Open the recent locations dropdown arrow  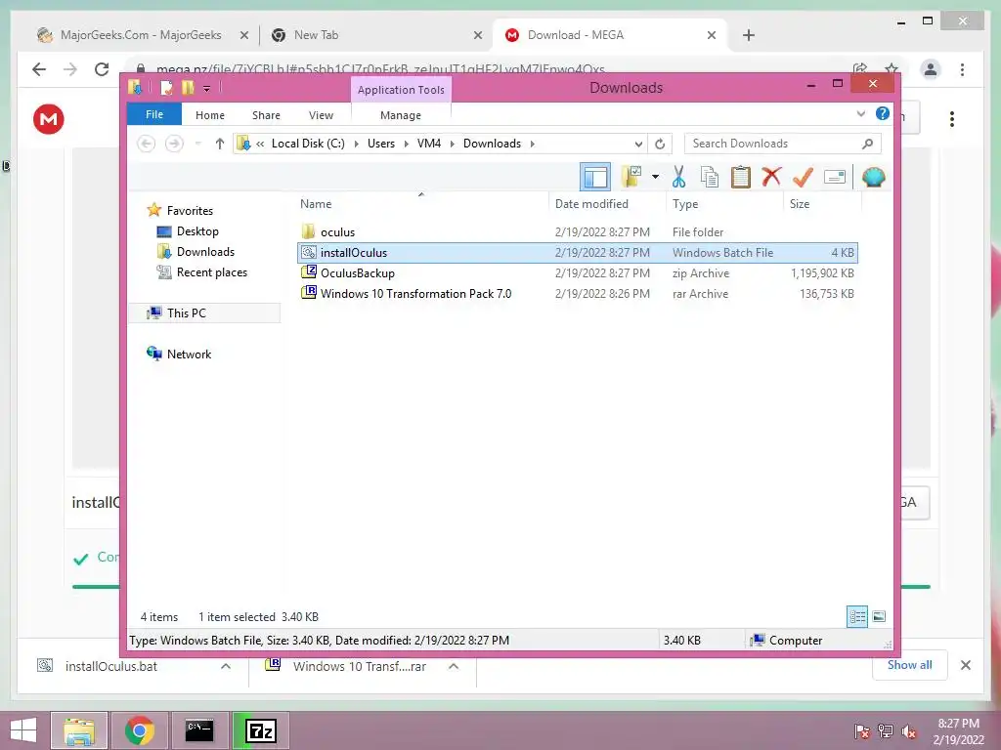tap(197, 144)
